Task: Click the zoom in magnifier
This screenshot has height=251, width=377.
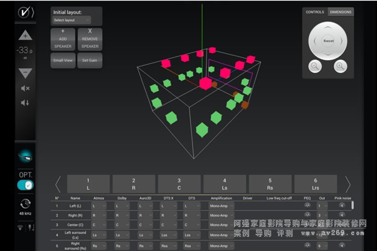Action: 340,67
